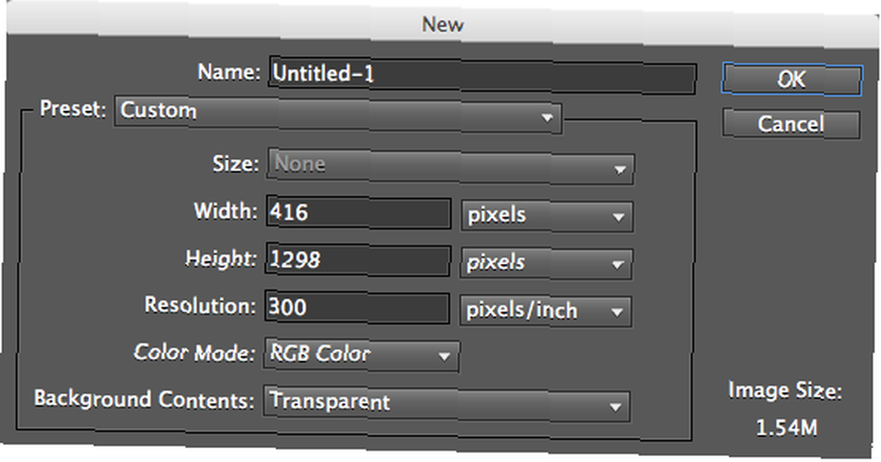The height and width of the screenshot is (462, 881).
Task: Click the New dialog title bar
Action: (443, 24)
